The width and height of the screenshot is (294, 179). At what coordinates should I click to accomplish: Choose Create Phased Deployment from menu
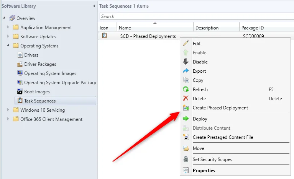(x=220, y=108)
